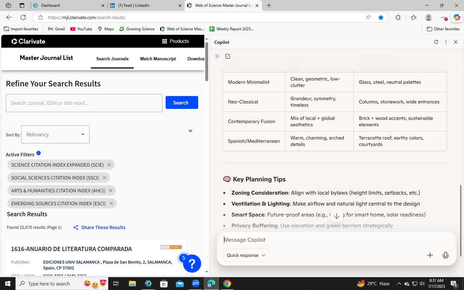Image resolution: width=464 pixels, height=290 pixels.
Task: Toggle the Copilot sidebar icon
Action: point(457,17)
